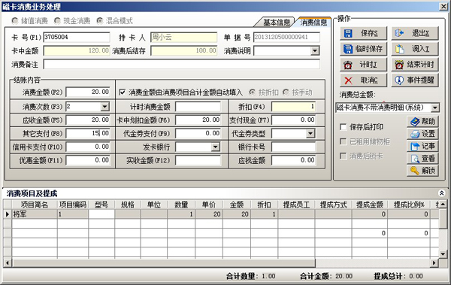Switch to the 基本信息 tab
The height and width of the screenshot is (285, 451).
pyautogui.click(x=276, y=22)
